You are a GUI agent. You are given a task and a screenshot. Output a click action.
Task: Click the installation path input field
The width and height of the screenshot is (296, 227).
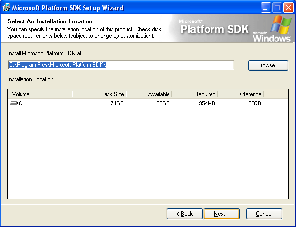pos(121,65)
